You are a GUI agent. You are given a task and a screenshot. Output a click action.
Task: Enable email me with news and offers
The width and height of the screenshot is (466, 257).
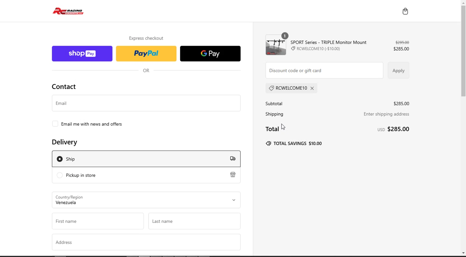point(55,124)
